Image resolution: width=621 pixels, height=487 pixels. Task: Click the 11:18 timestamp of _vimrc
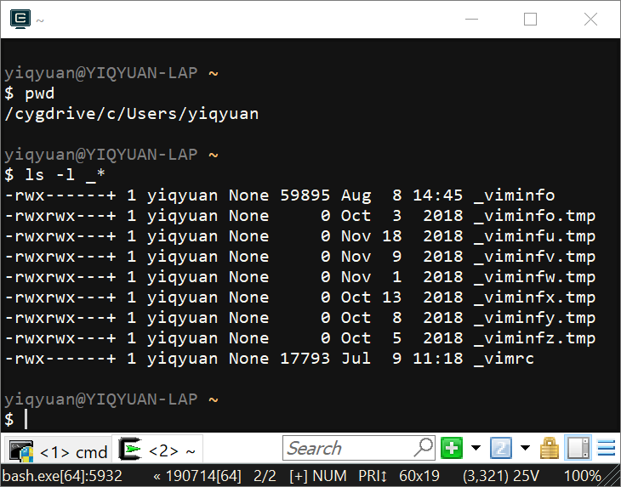point(437,359)
